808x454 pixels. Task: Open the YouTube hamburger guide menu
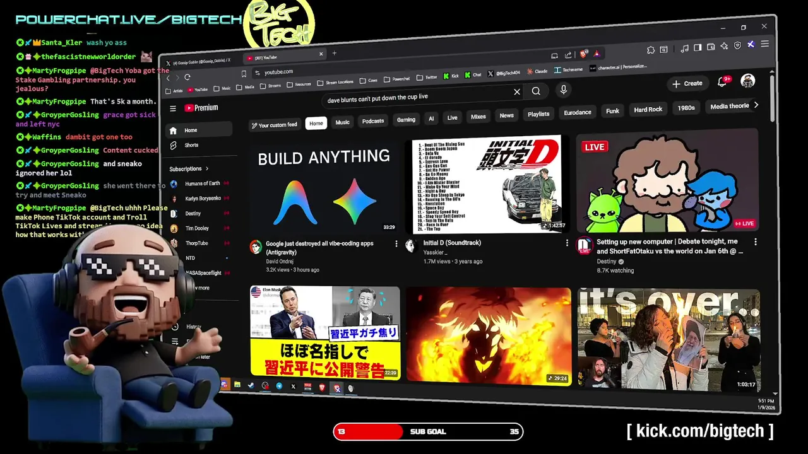pyautogui.click(x=173, y=108)
